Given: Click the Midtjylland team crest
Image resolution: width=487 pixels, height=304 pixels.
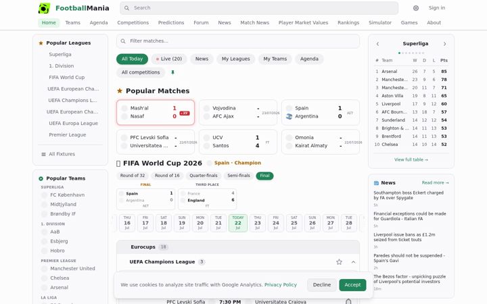Looking at the screenshot, I should [x=45, y=205].
